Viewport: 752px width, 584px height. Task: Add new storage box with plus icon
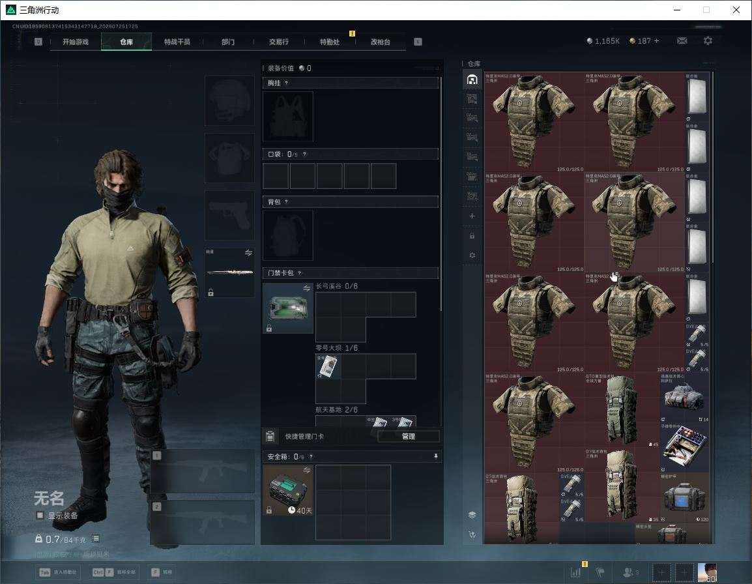point(472,216)
